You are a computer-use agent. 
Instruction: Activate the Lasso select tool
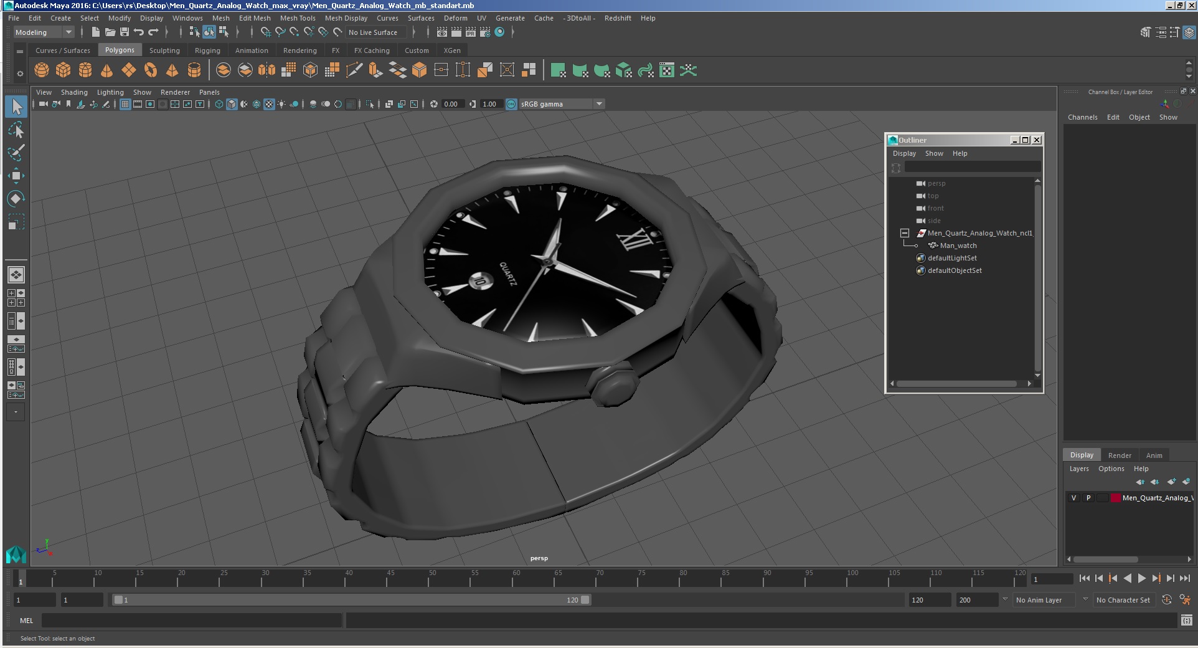[16, 130]
